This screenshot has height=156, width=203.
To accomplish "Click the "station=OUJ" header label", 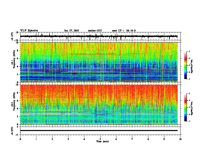I will [95, 31].
